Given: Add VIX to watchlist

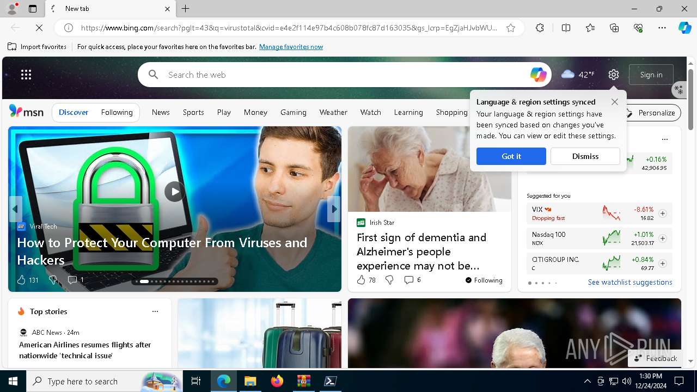Looking at the screenshot, I should pyautogui.click(x=663, y=213).
